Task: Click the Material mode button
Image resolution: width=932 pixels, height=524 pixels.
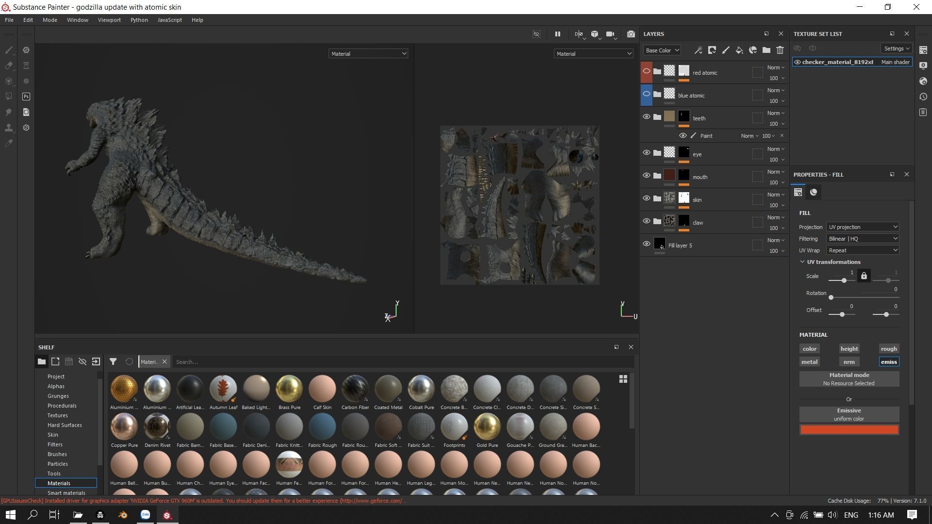Action: (849, 379)
